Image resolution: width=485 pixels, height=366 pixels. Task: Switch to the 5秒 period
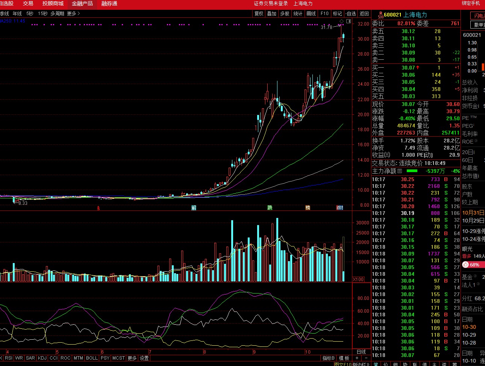pyautogui.click(x=30, y=14)
